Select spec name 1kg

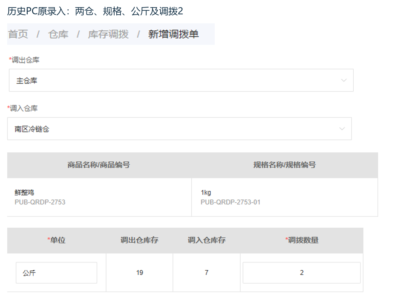pyautogui.click(x=206, y=192)
